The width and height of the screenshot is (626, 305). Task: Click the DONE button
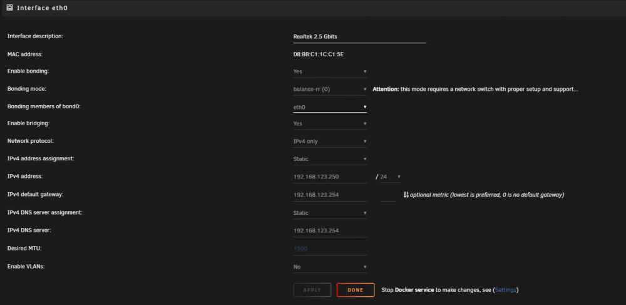pyautogui.click(x=356, y=290)
